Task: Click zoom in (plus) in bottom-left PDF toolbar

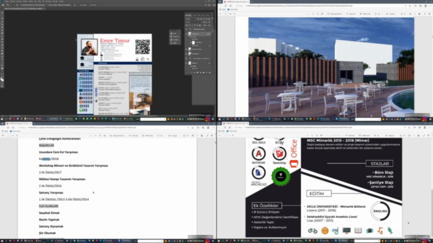Action: click(95, 136)
